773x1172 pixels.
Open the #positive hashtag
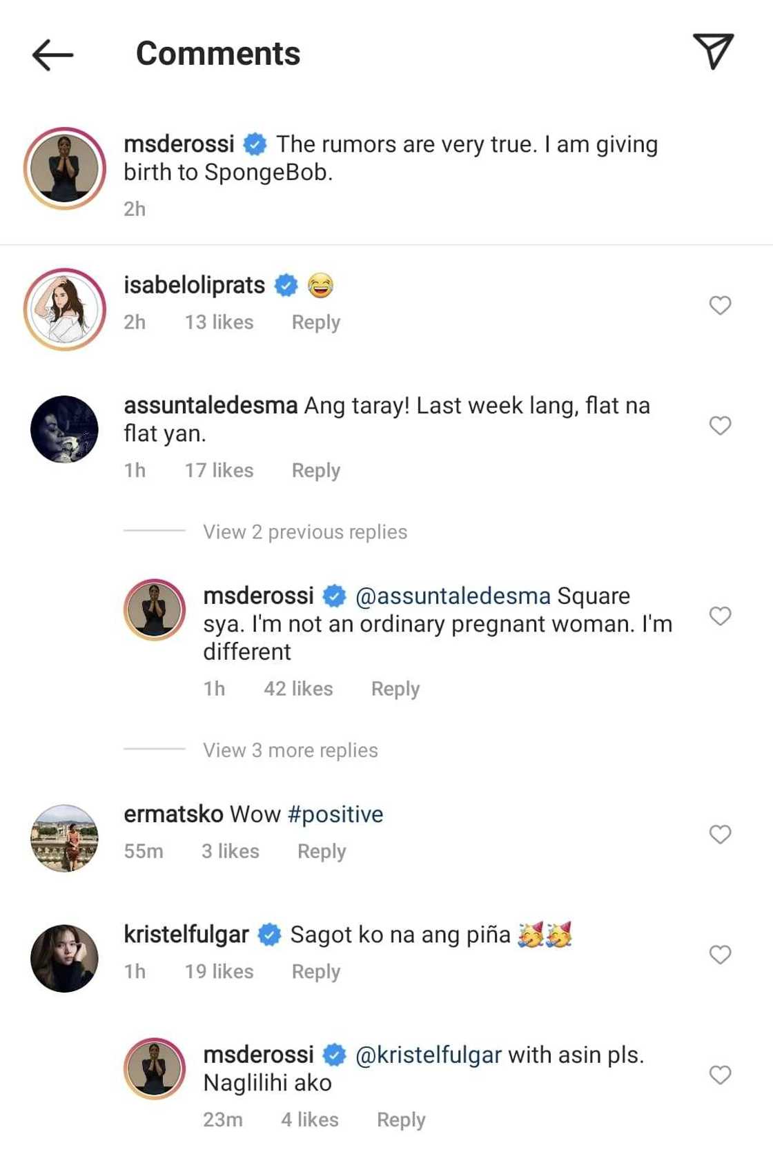[335, 814]
